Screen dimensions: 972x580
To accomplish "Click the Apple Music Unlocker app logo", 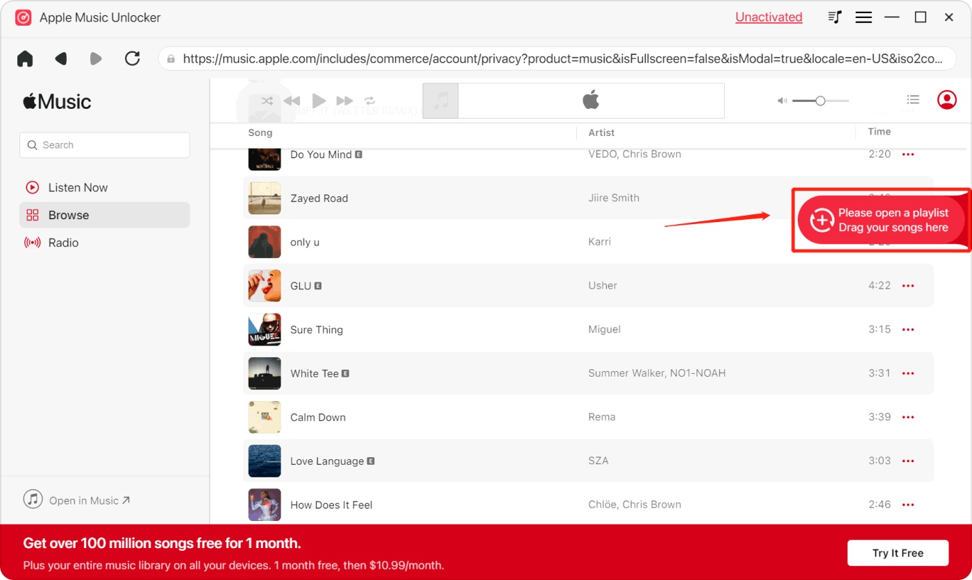I will [x=24, y=17].
